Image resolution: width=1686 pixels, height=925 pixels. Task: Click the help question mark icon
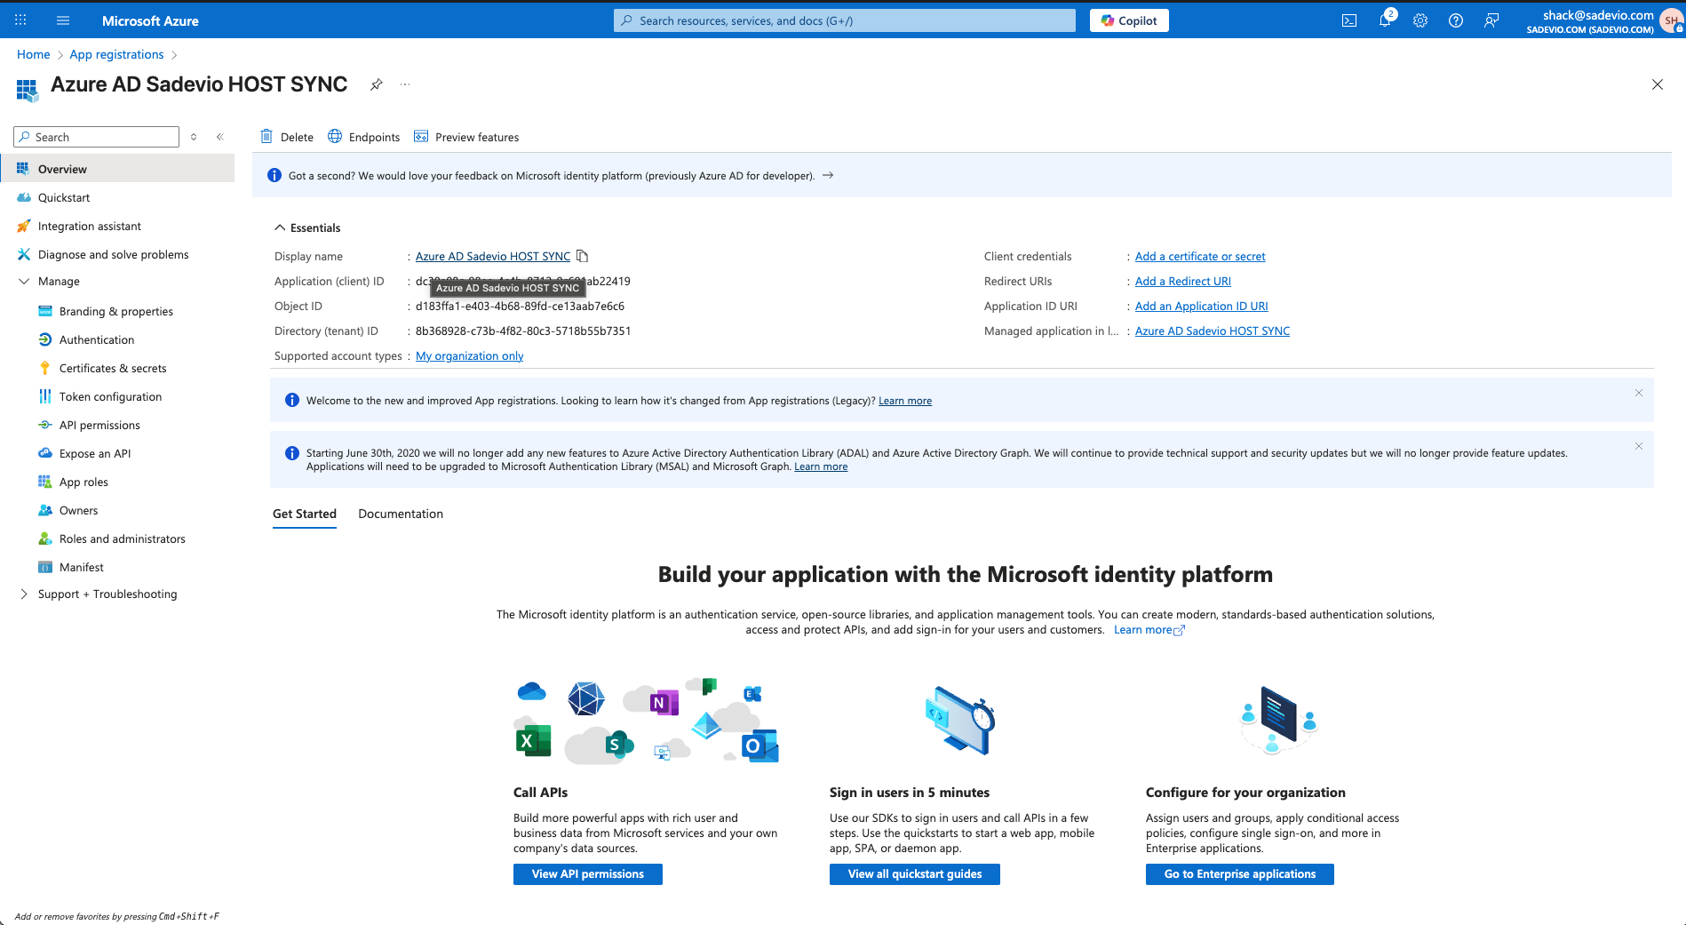[x=1455, y=20]
